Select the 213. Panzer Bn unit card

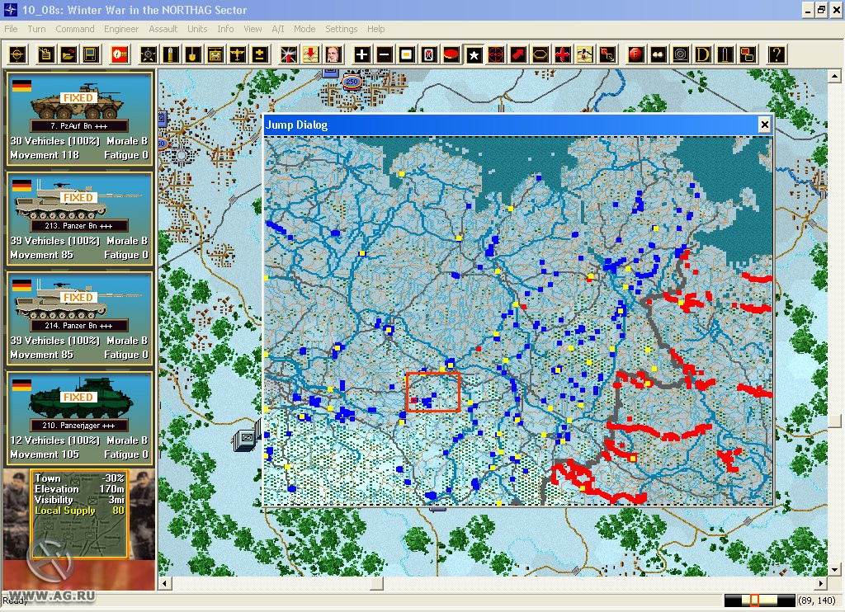point(79,219)
